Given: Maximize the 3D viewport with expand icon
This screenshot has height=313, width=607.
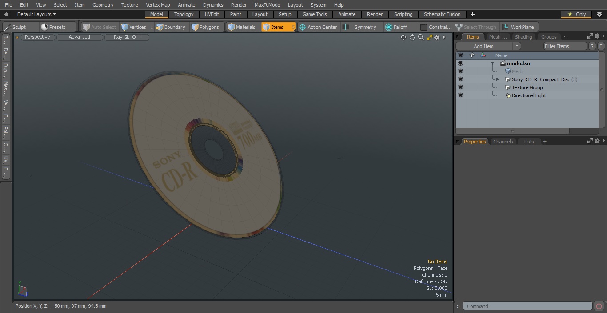Looking at the screenshot, I should click(x=430, y=37).
